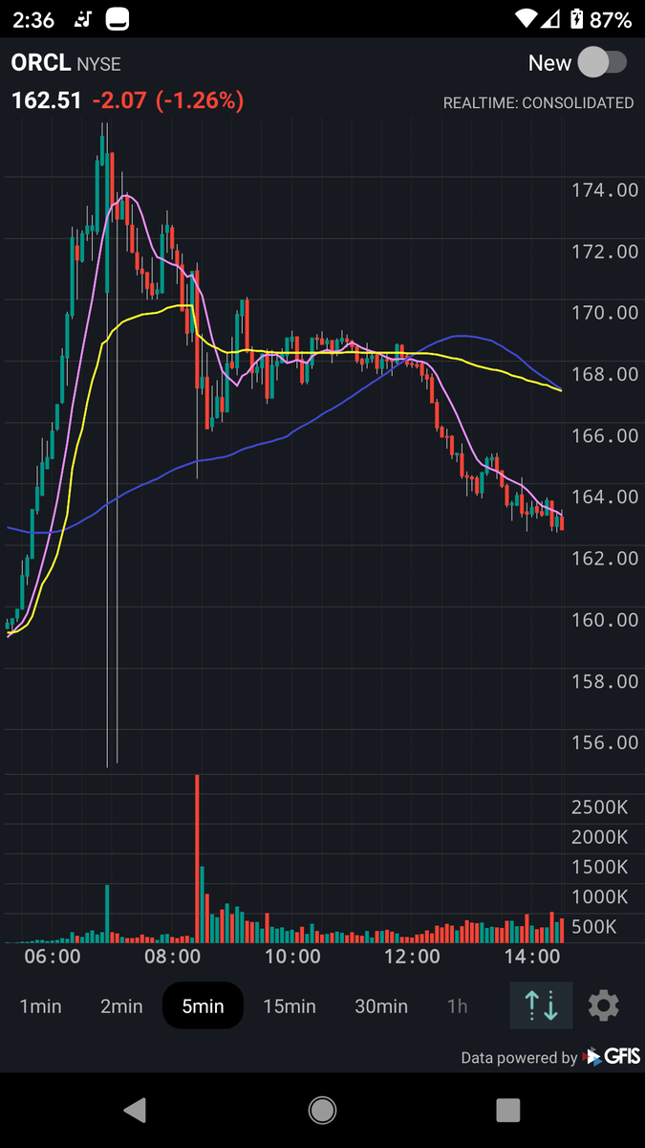
Task: Tap the 08:00 time axis label
Action: (x=172, y=956)
